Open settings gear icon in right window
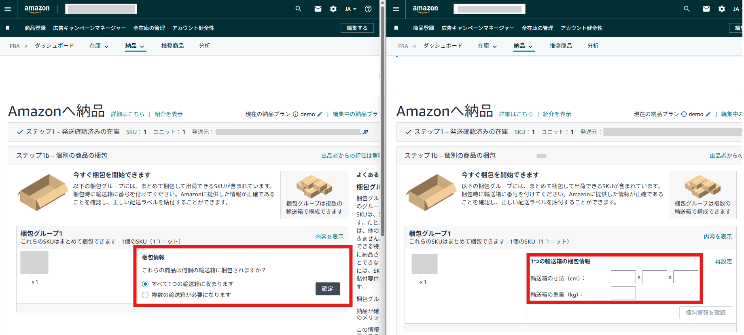 tap(721, 9)
